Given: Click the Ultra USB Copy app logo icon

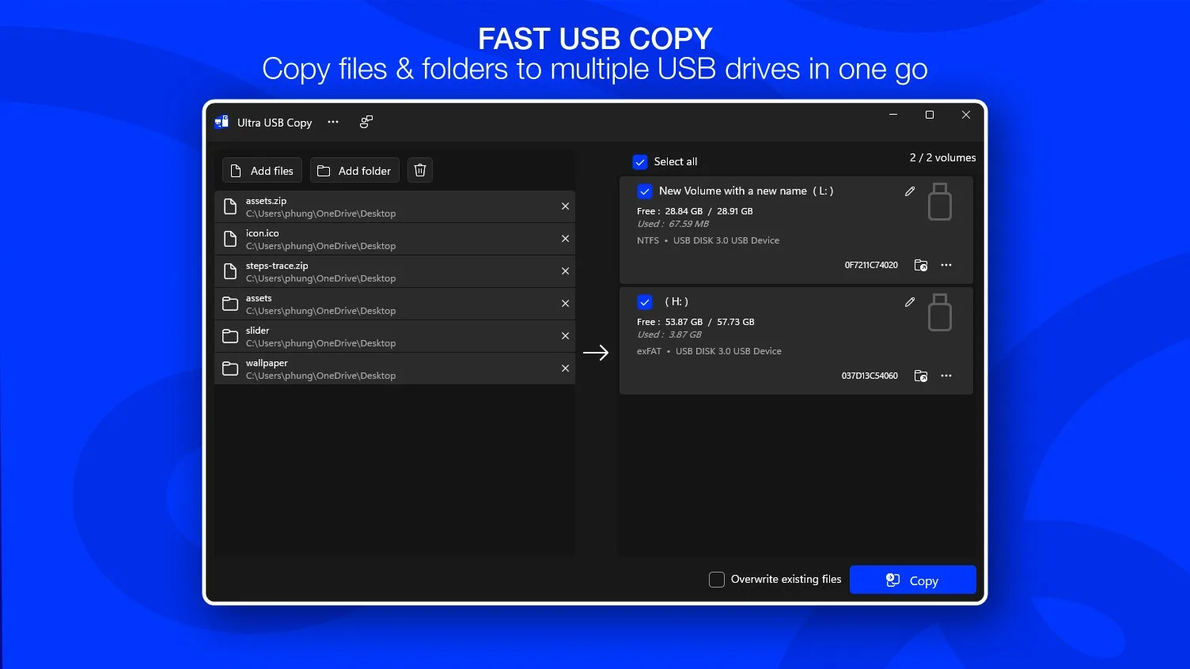Looking at the screenshot, I should (x=222, y=122).
